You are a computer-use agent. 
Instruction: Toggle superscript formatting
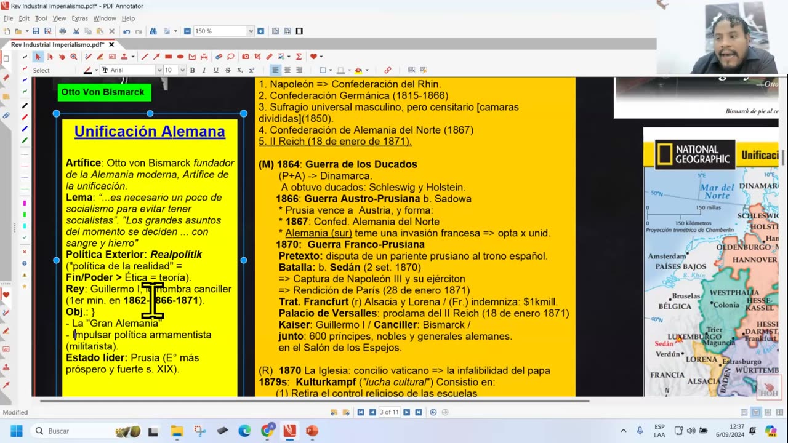251,70
